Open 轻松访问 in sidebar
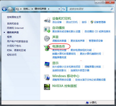Viewport: 116px width, 106px height. 12,55
